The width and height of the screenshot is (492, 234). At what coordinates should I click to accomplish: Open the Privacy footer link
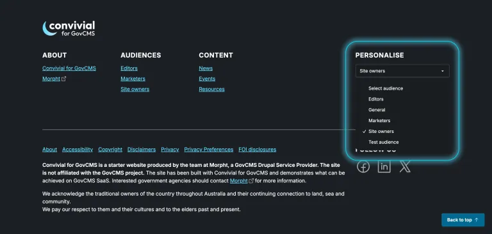click(x=170, y=150)
